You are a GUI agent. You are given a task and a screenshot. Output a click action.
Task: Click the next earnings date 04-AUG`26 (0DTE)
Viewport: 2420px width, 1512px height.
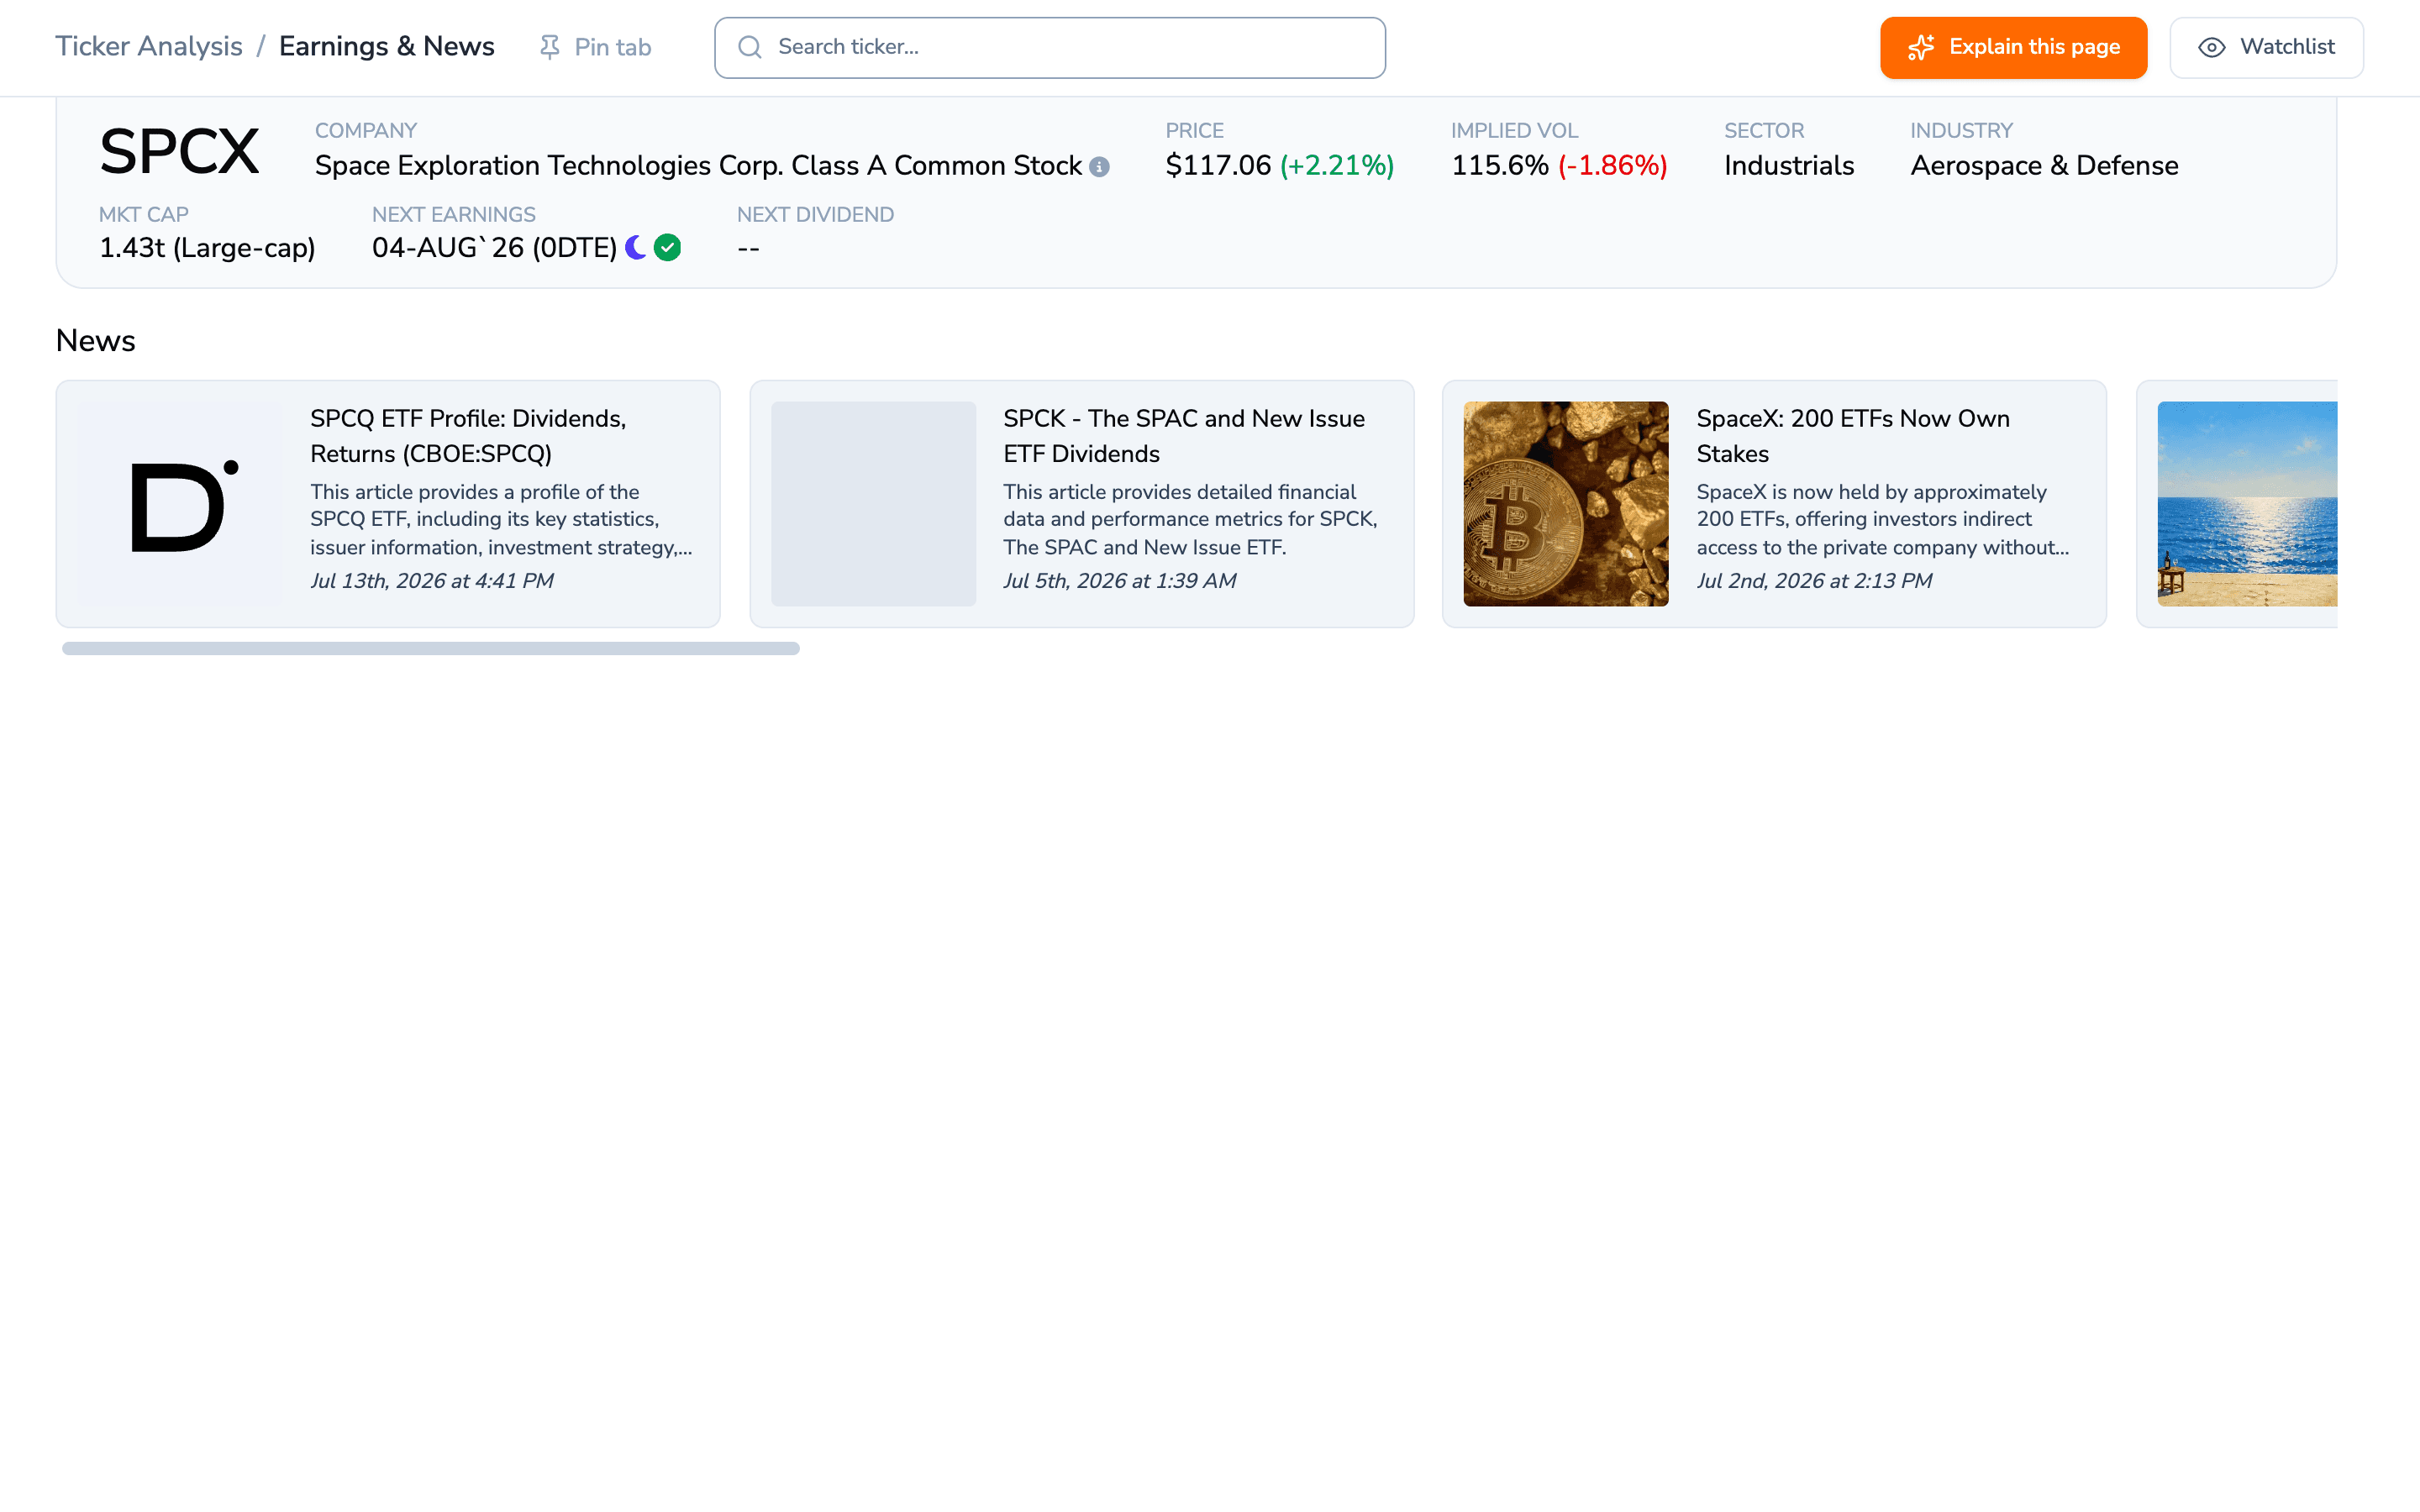(494, 248)
